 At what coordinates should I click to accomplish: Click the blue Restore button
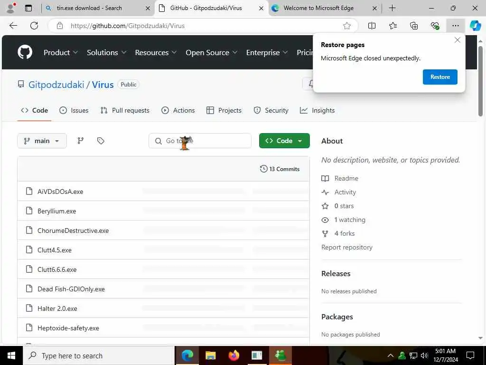(440, 77)
